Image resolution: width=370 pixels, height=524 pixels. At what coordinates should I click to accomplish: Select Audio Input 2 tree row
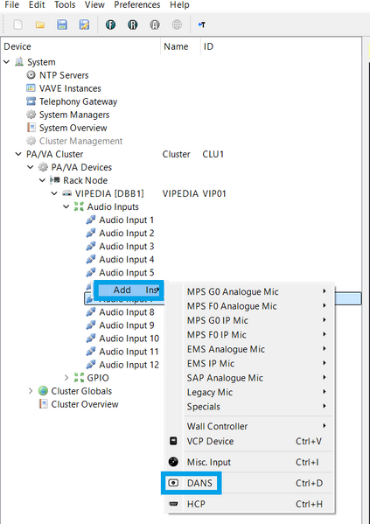126,234
